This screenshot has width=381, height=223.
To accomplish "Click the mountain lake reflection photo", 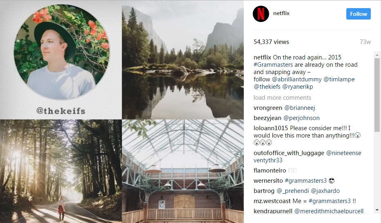I will click(x=183, y=60).
